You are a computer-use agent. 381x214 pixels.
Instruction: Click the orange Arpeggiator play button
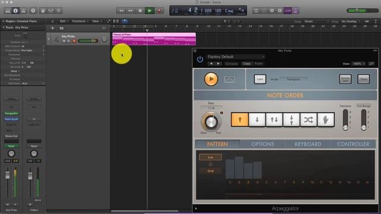[211, 79]
